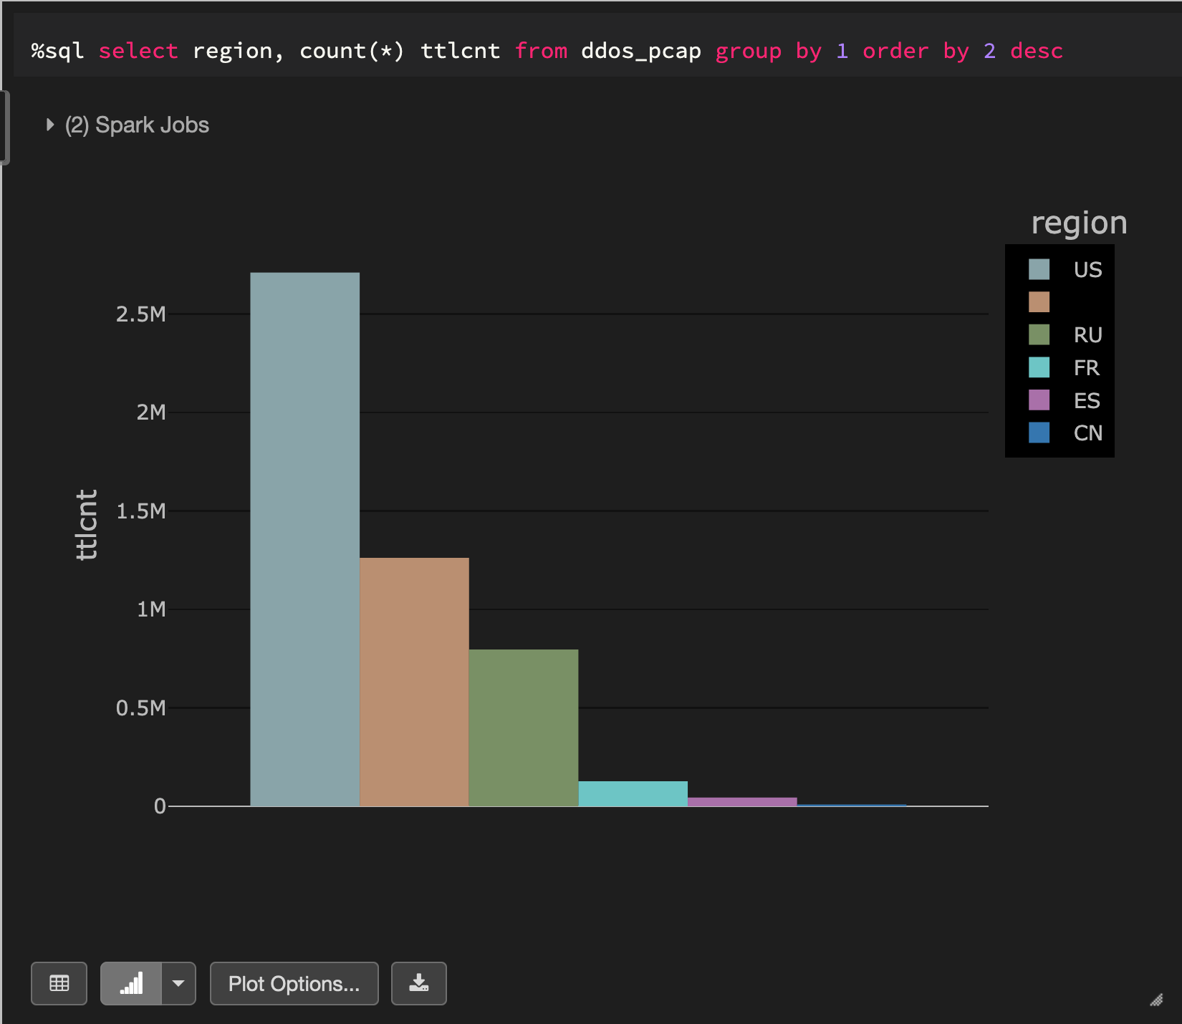Select the tan bar in the chart

[414, 680]
